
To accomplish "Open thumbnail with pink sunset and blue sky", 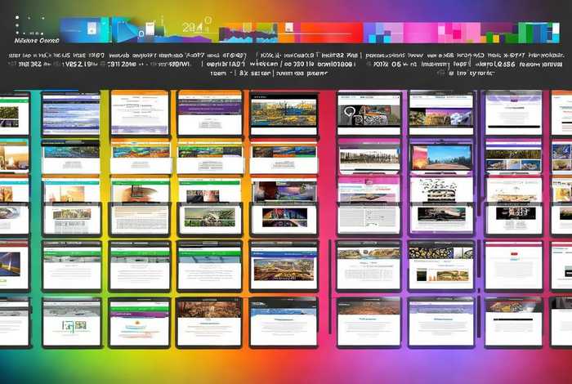I will coord(441,156).
